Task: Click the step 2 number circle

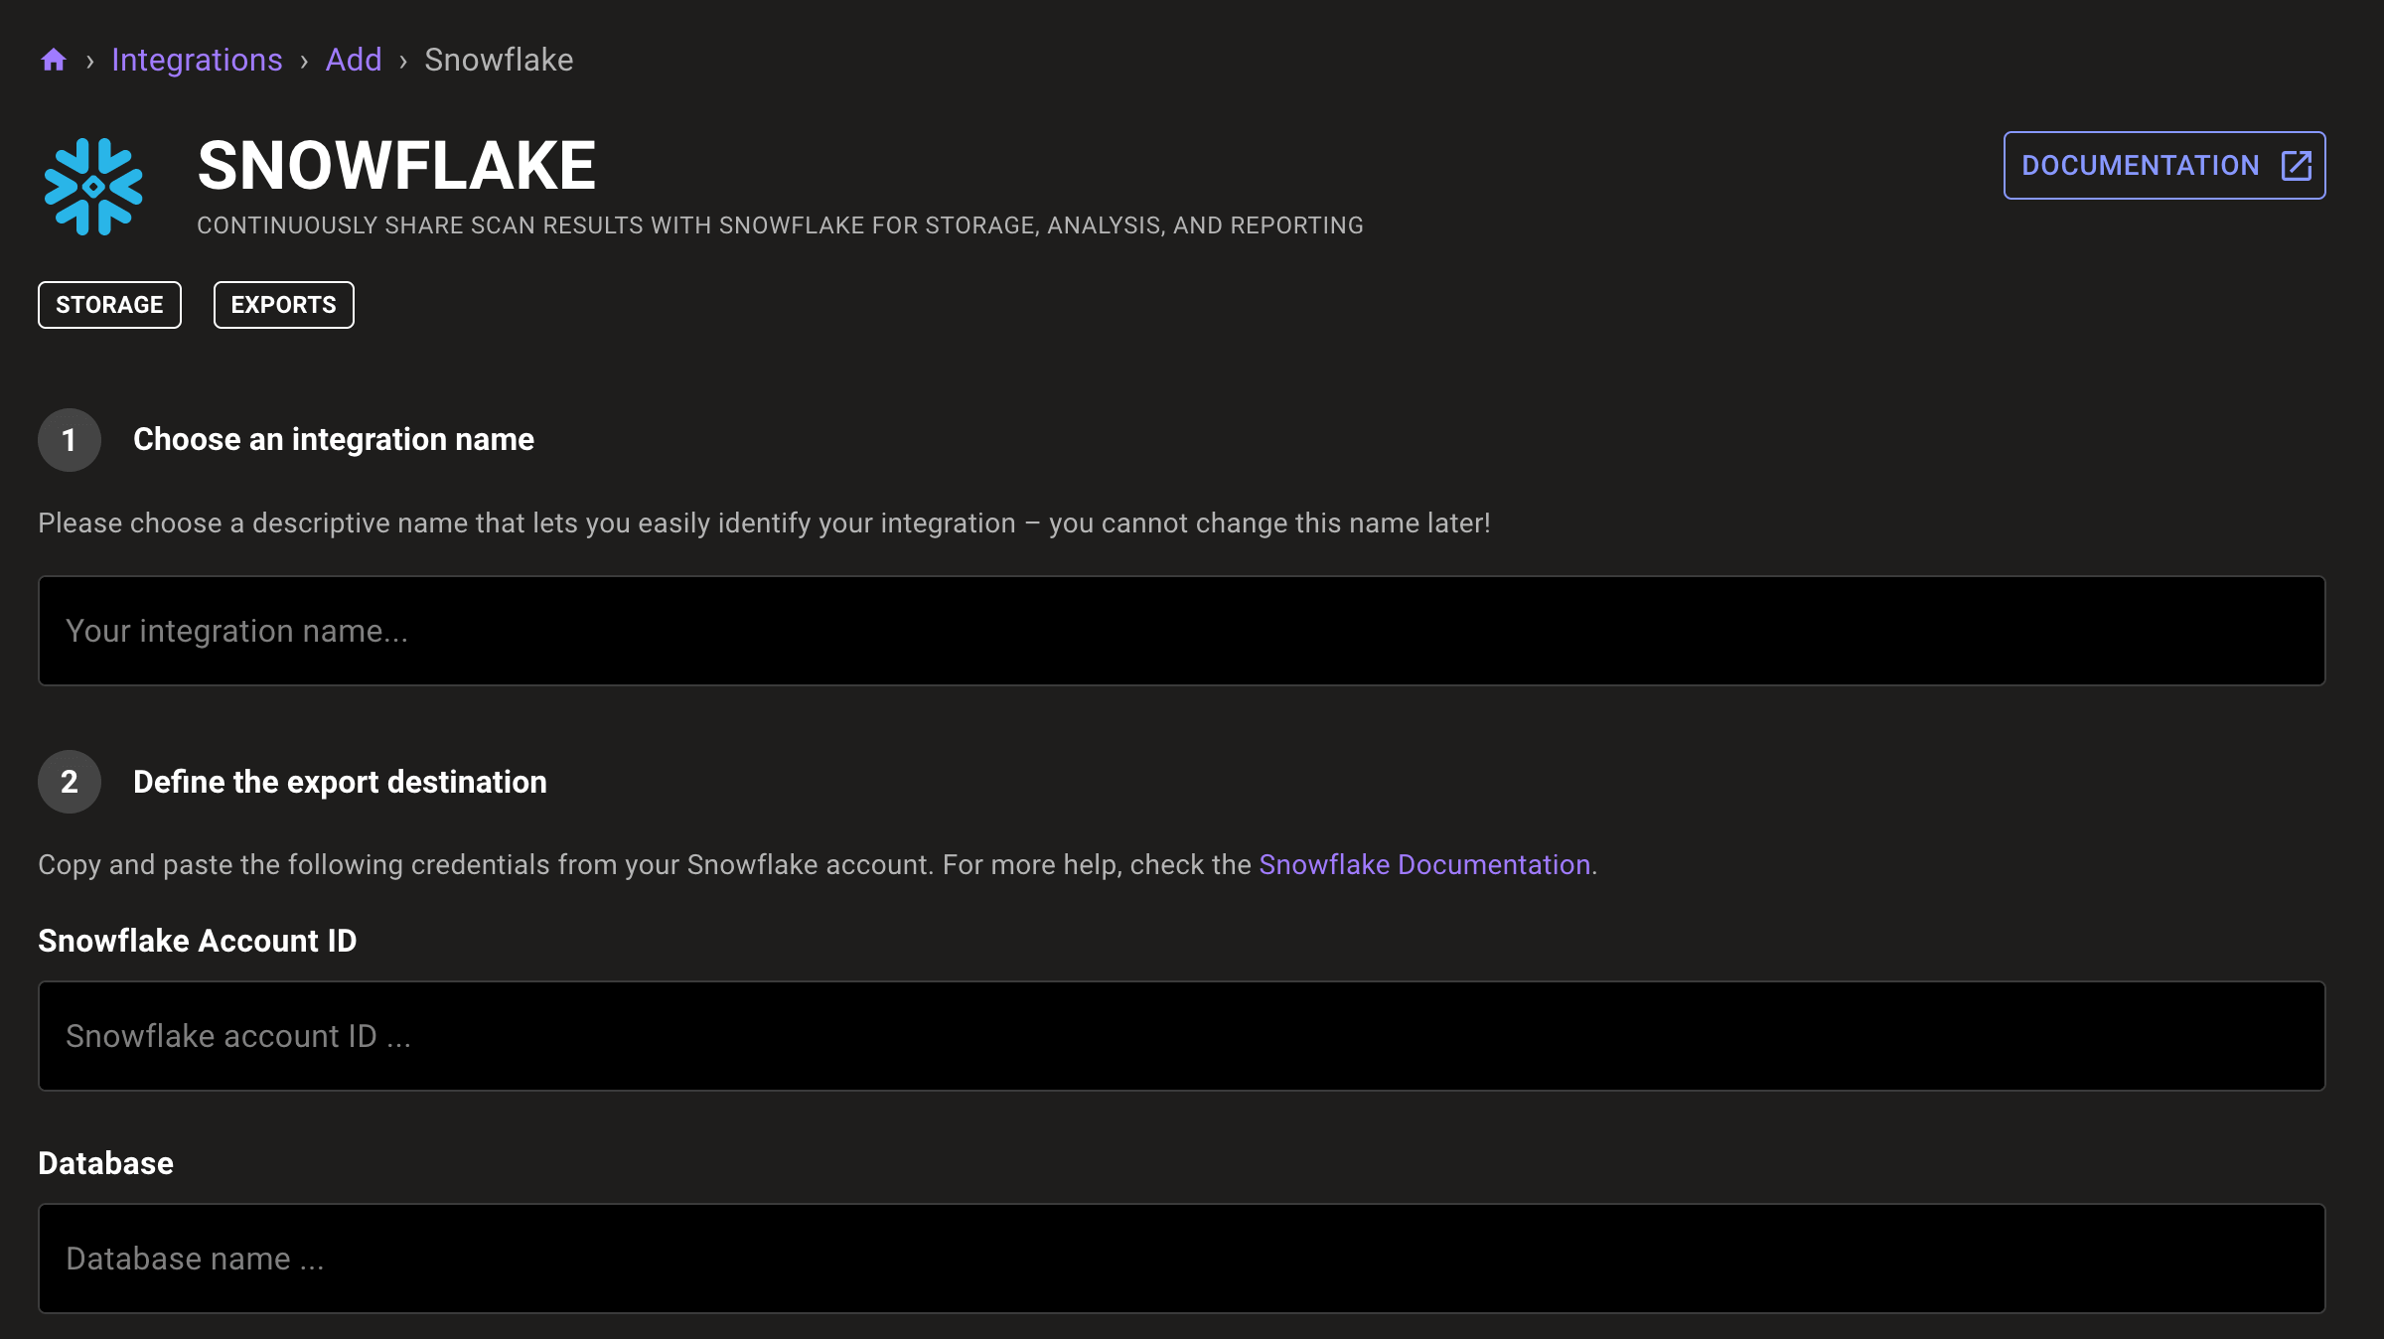Action: click(x=70, y=782)
